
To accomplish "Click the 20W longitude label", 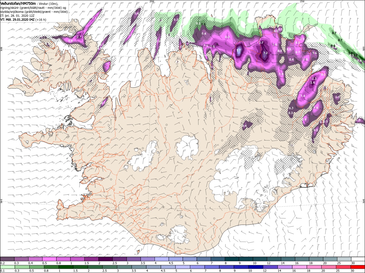I will (x=152, y=1).
